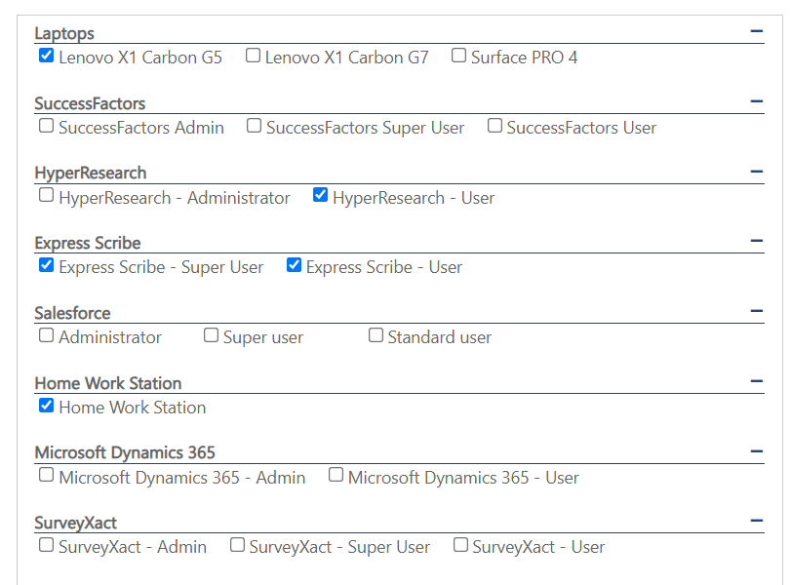Tick the SuccessFactors Admin checkbox
The height and width of the screenshot is (585, 791).
pos(46,126)
